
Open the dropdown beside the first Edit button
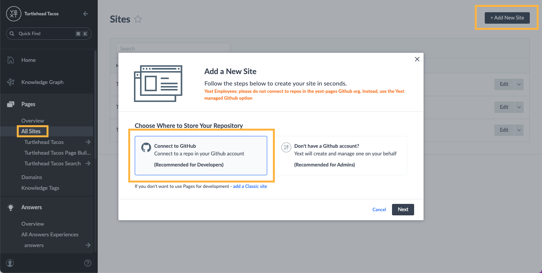tap(519, 84)
